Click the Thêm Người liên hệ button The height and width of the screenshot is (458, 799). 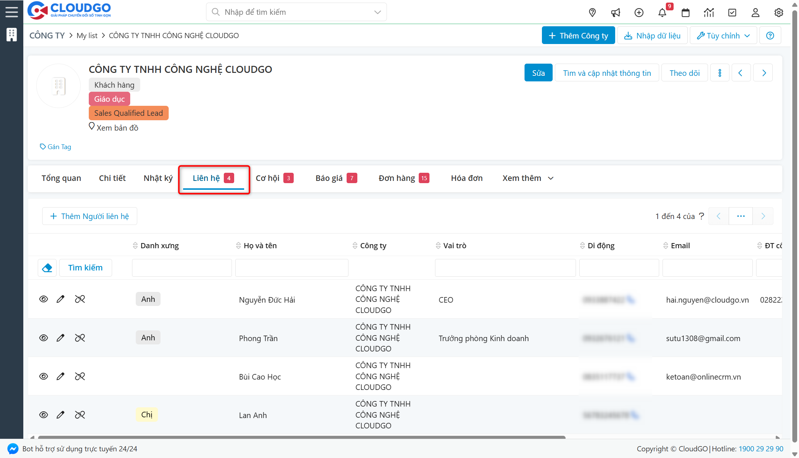click(x=90, y=216)
